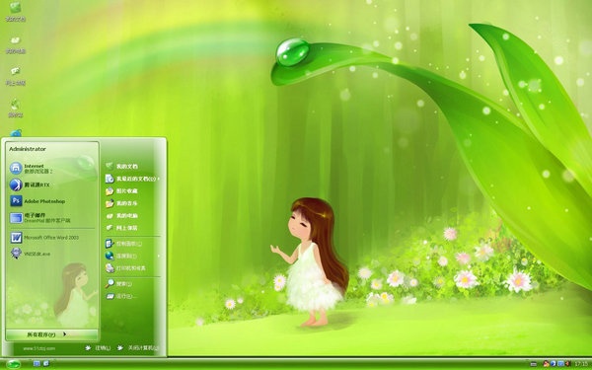This screenshot has width=592, height=370.
Task: Open 我的电脑 from the Start menu
Action: coord(121,216)
